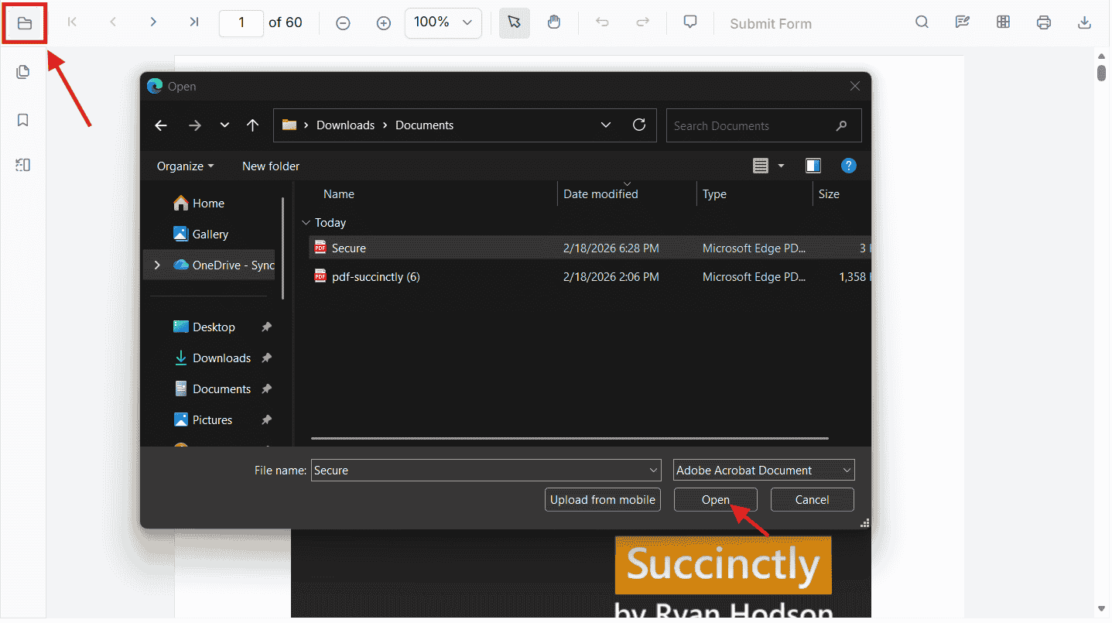Image resolution: width=1112 pixels, height=623 pixels.
Task: Open the bookmarks panel in sidebar
Action: 23,120
